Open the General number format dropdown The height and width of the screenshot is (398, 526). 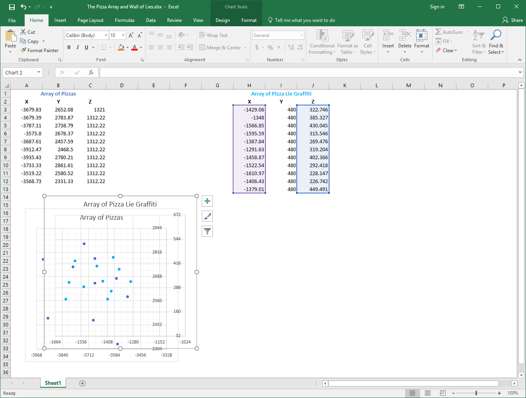[x=301, y=35]
